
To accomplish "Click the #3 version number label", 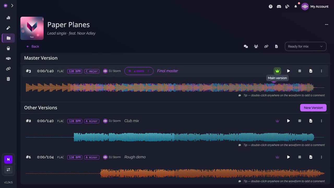I will (28, 71).
